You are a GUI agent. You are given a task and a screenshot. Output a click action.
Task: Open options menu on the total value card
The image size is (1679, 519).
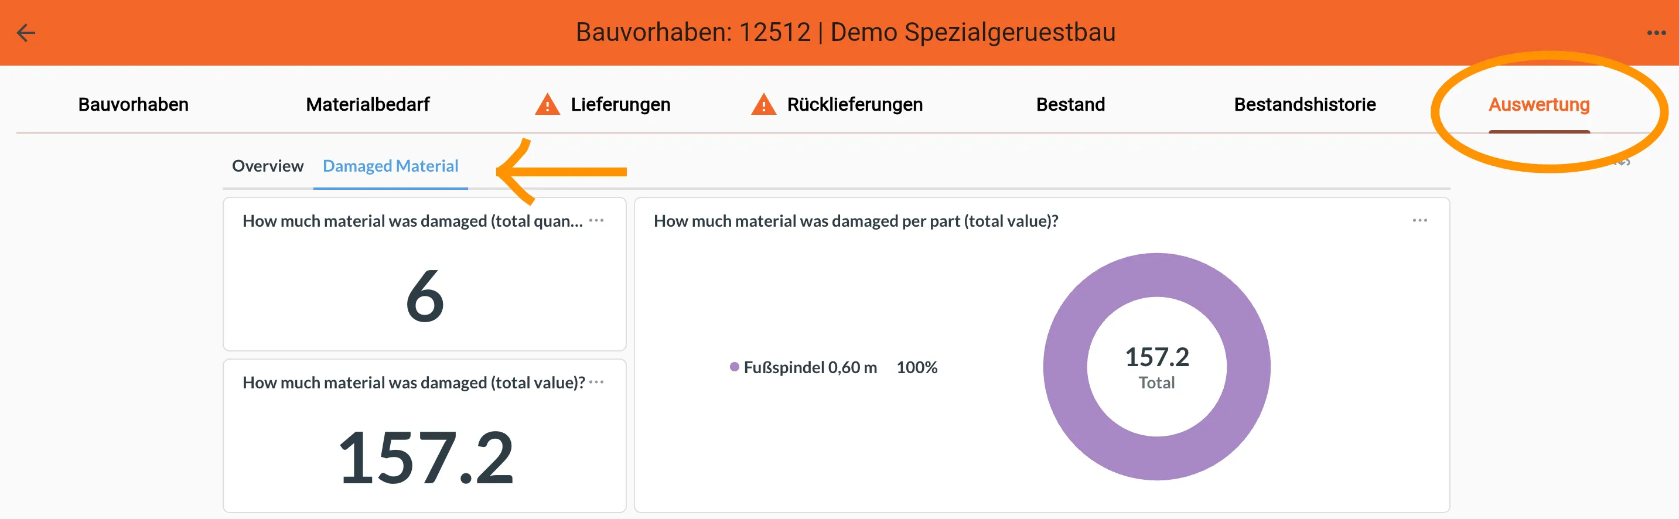pos(596,383)
